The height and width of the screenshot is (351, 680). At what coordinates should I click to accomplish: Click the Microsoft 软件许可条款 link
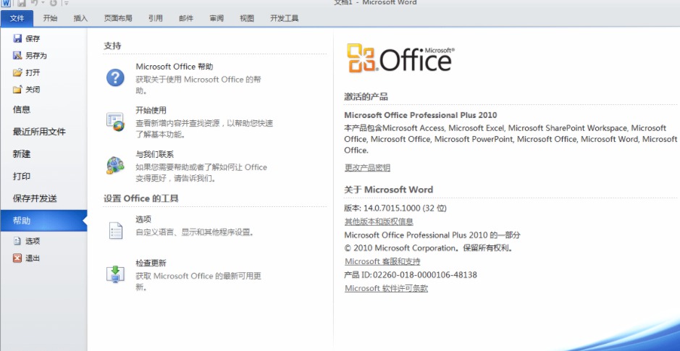point(387,288)
